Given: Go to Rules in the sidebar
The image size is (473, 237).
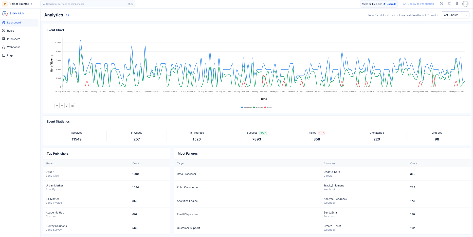Looking at the screenshot, I should pyautogui.click(x=11, y=31).
